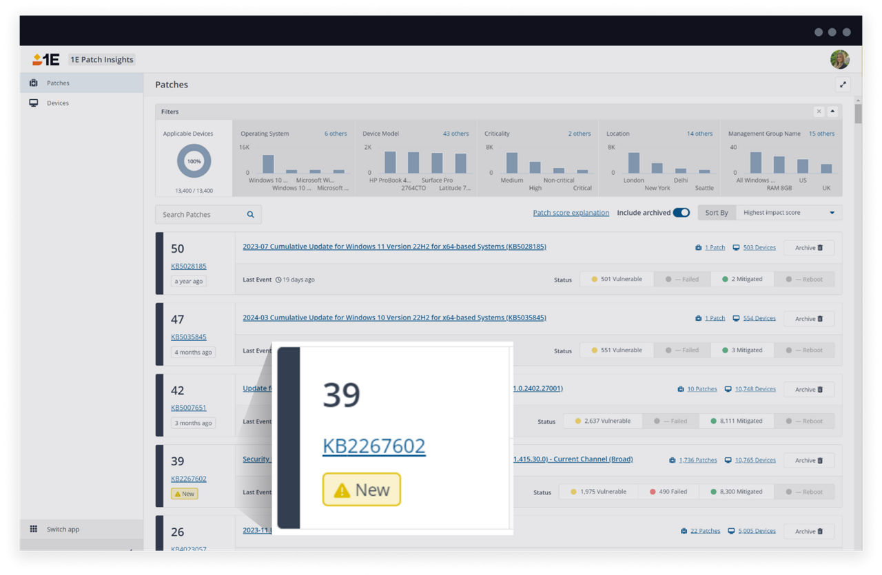
Task: Archive the KB5028185 patch
Action: (x=809, y=247)
